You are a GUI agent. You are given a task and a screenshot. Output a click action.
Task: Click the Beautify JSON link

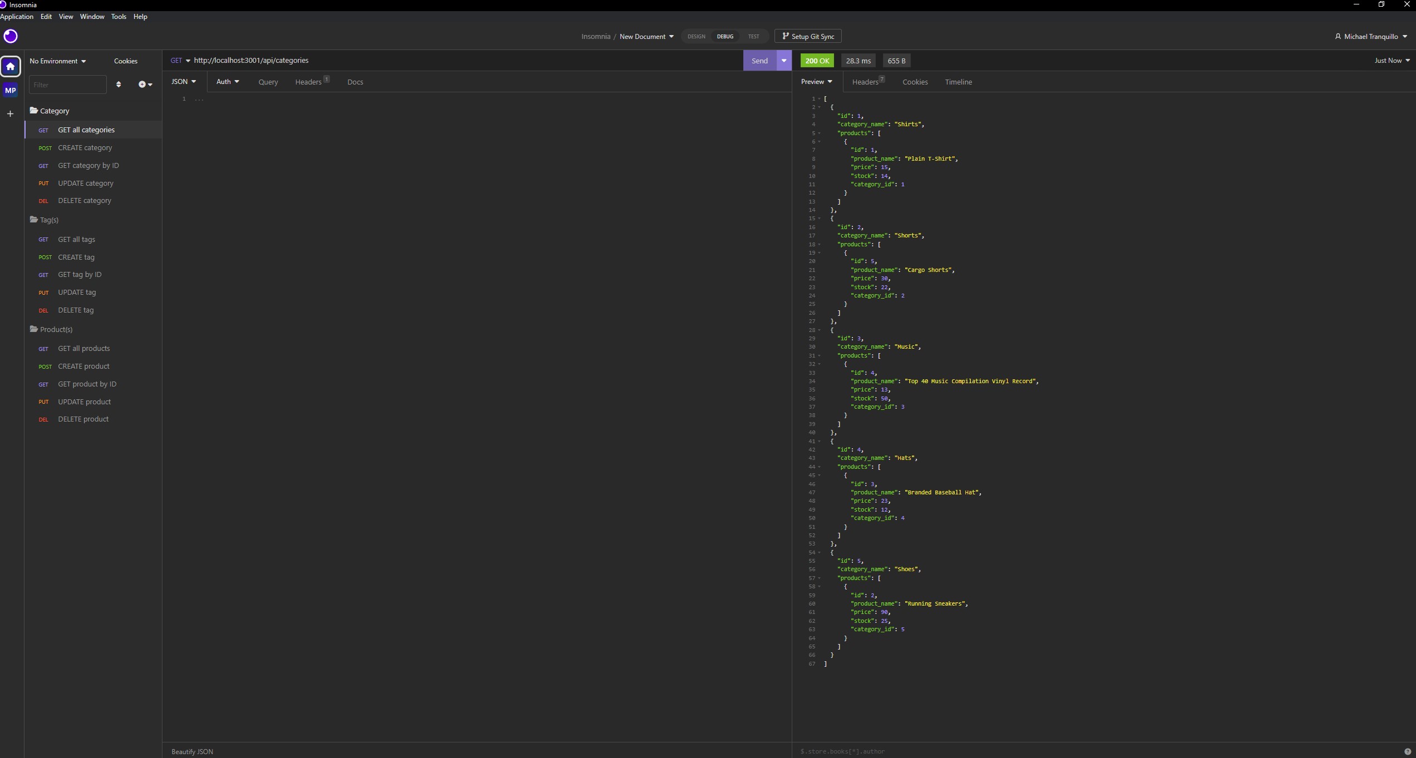pyautogui.click(x=192, y=751)
